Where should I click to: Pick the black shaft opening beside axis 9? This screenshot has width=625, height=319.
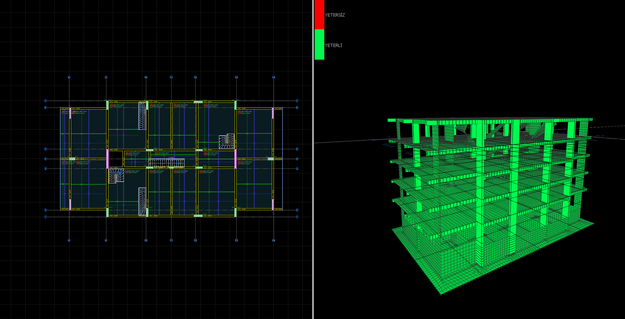(x=115, y=158)
